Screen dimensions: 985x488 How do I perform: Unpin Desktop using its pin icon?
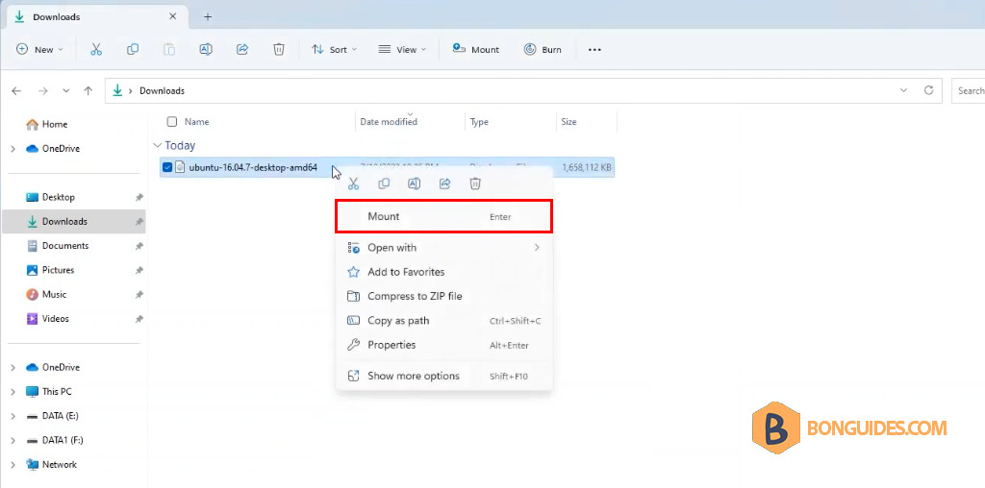(139, 198)
